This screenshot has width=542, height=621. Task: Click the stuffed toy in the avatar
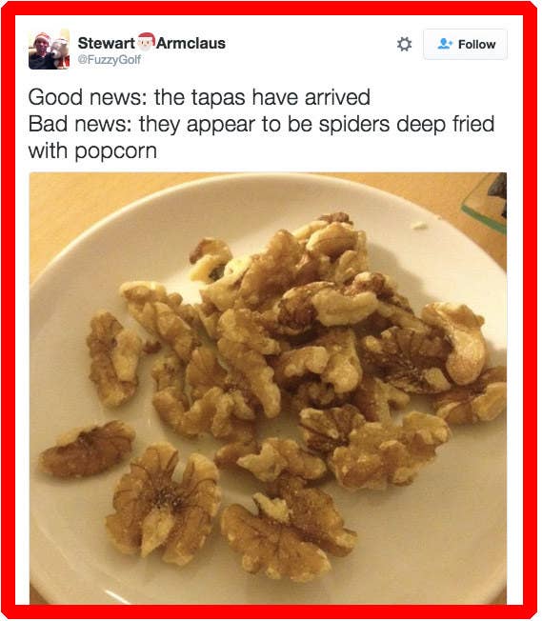tap(60, 49)
